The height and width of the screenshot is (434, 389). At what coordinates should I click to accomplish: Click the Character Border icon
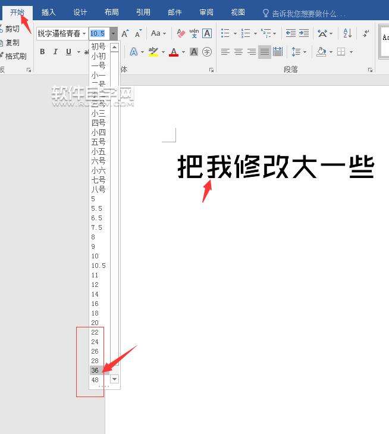(x=207, y=33)
